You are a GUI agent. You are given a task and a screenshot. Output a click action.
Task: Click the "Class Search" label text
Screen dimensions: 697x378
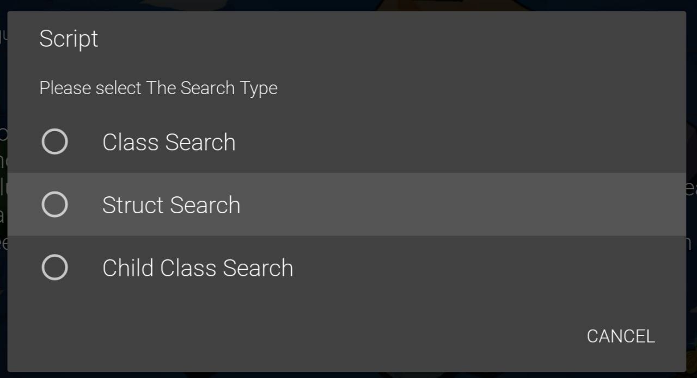(169, 142)
